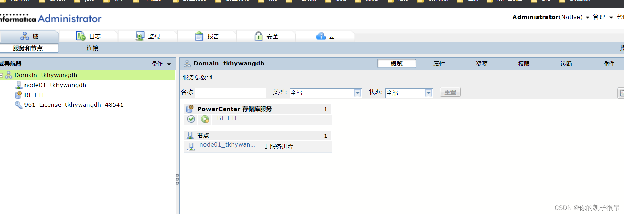Screen dimensions: 624x214
Task: Click the monitoring screen icon
Action: click(140, 36)
